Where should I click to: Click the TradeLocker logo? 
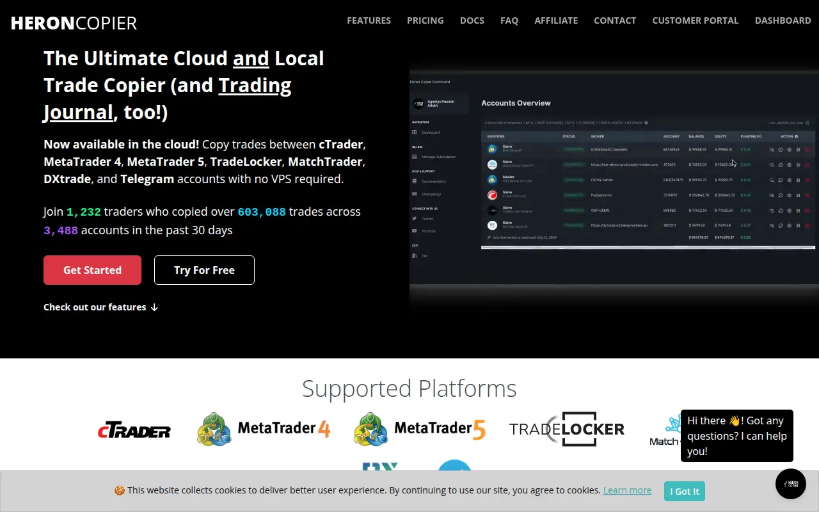pos(567,429)
